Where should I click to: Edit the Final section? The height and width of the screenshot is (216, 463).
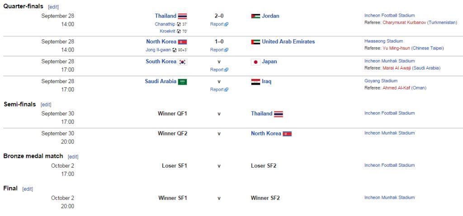[28, 189]
